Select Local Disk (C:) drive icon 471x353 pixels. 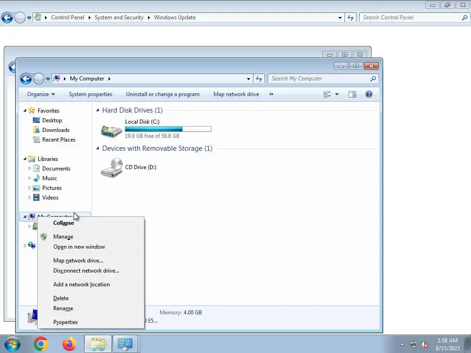111,131
